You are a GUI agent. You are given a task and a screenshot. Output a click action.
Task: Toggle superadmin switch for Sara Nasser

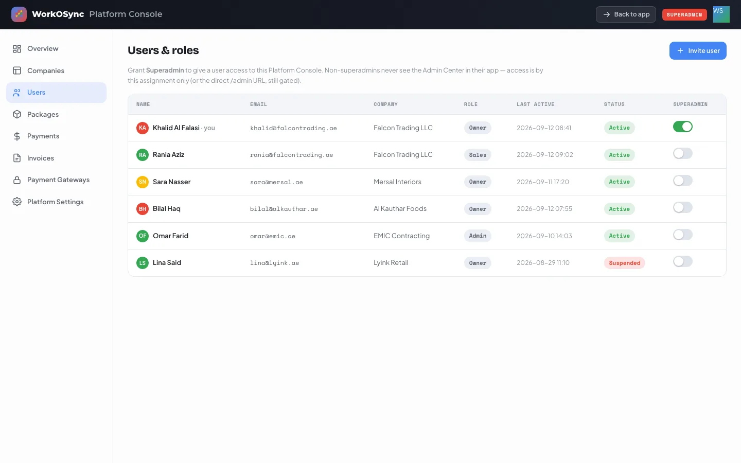(x=683, y=181)
